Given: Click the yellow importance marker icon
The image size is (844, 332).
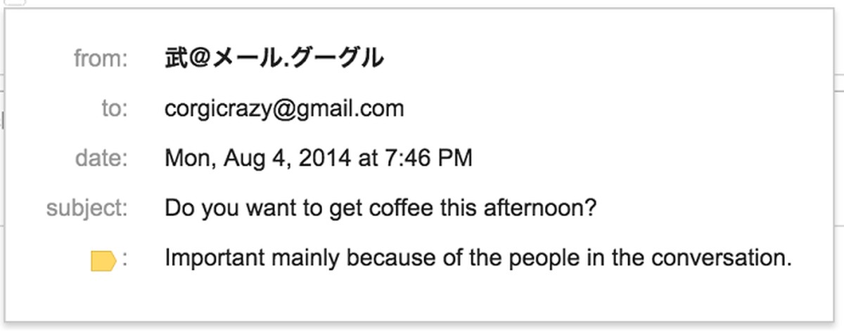Looking at the screenshot, I should pyautogui.click(x=103, y=261).
